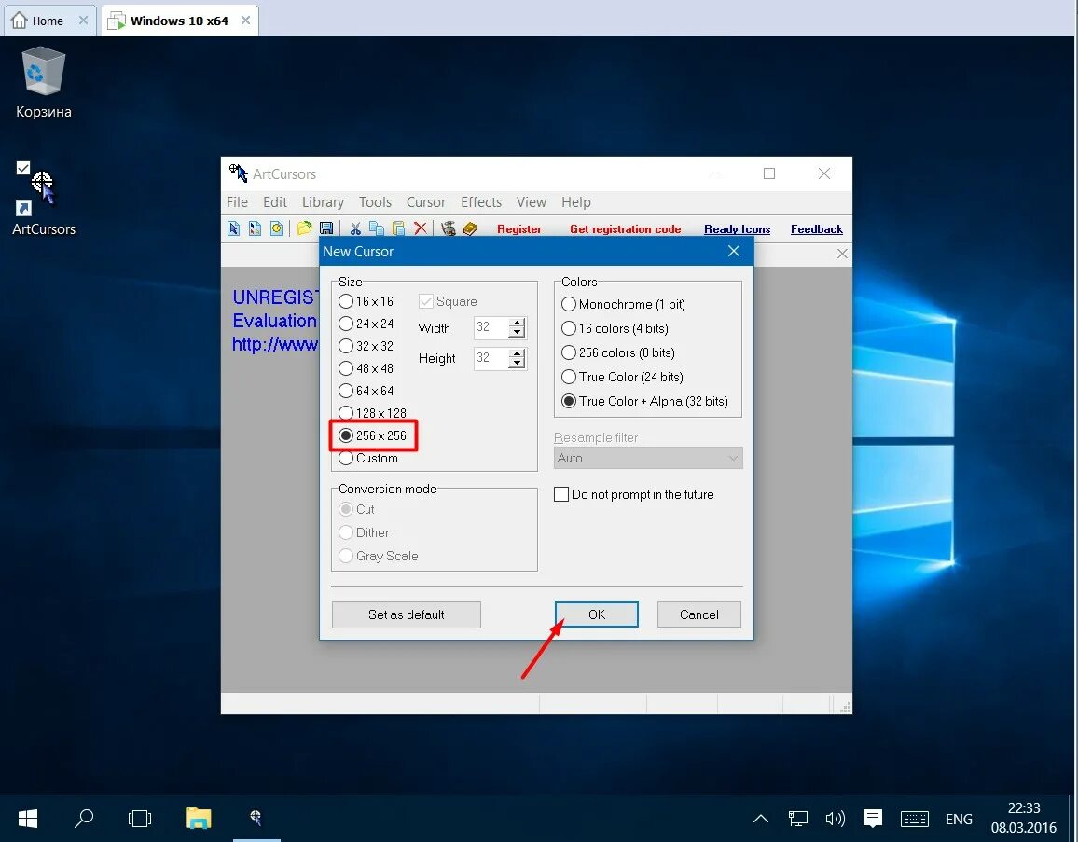Choose True Color (24 bits)

click(x=622, y=377)
